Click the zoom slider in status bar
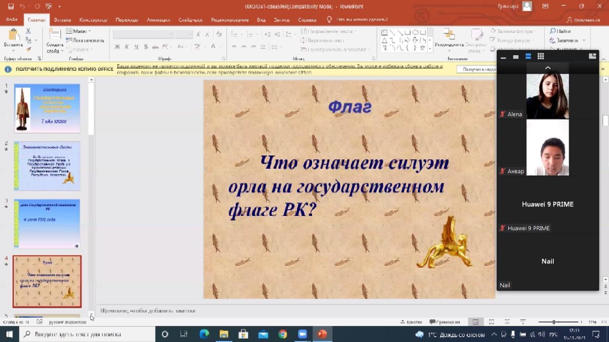This screenshot has height=342, width=609. 554,322
